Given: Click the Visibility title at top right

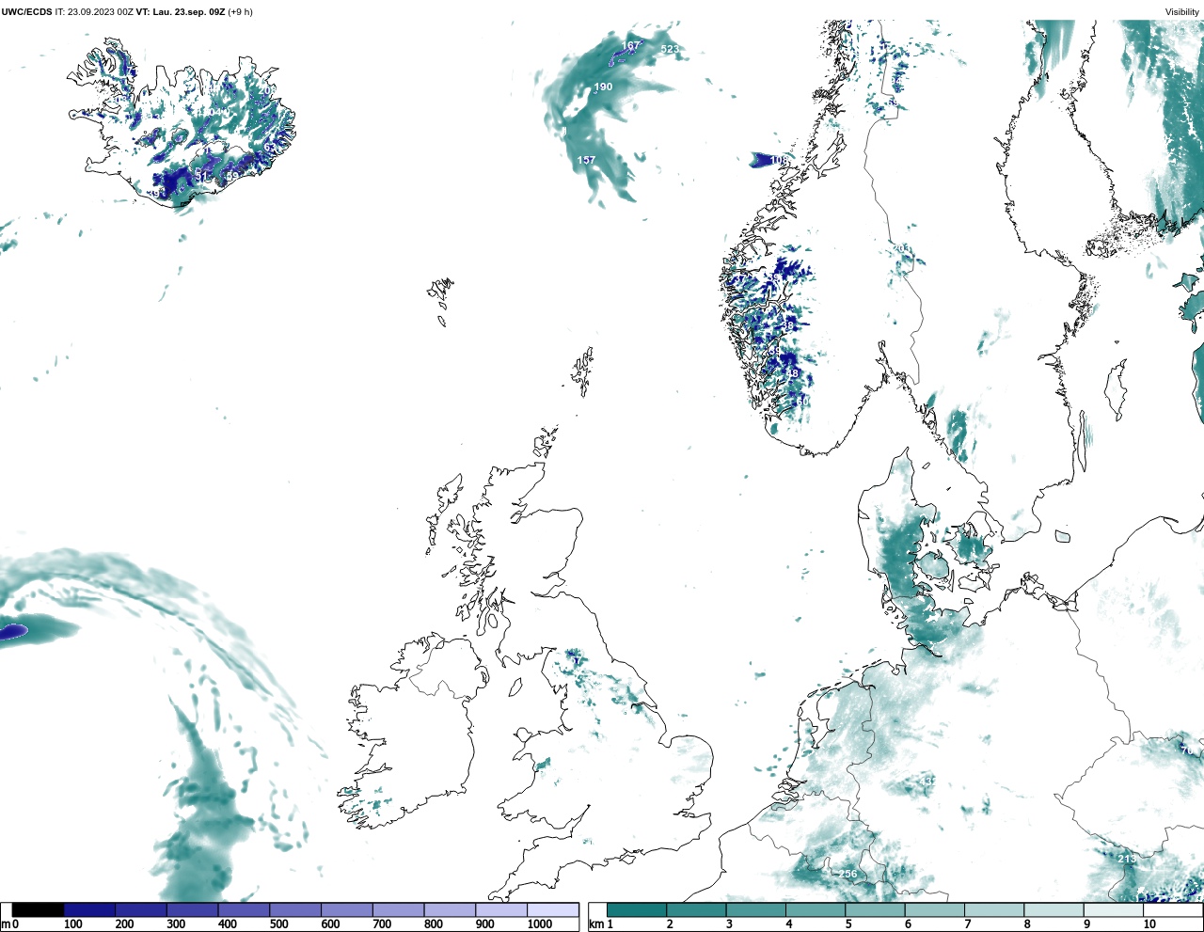Looking at the screenshot, I should click(1182, 12).
